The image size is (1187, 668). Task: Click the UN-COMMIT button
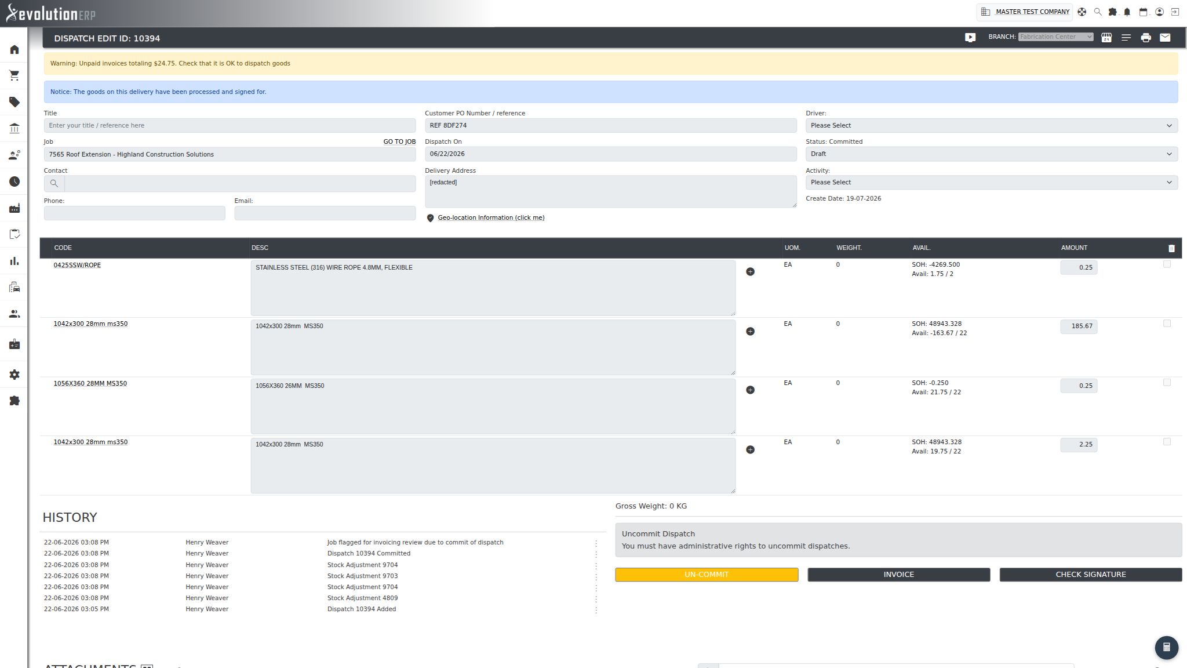tap(707, 575)
